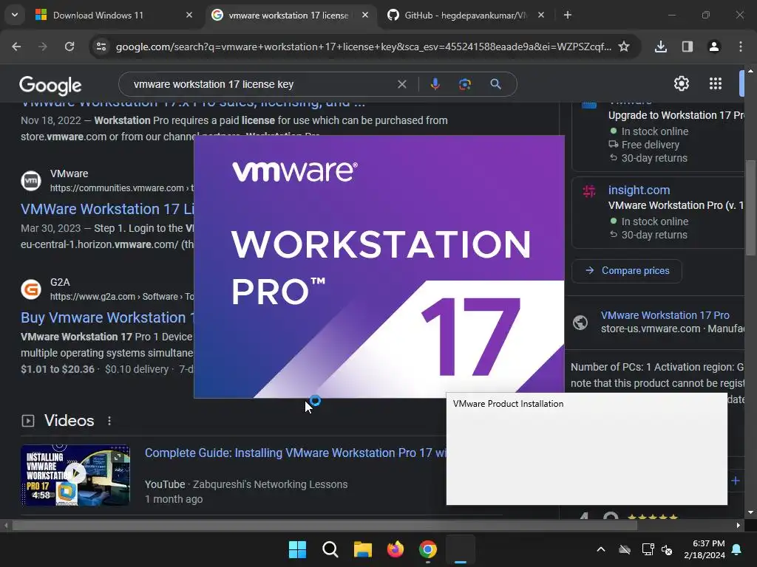Image resolution: width=757 pixels, height=567 pixels.
Task: Open network status tray icon
Action: click(x=648, y=549)
